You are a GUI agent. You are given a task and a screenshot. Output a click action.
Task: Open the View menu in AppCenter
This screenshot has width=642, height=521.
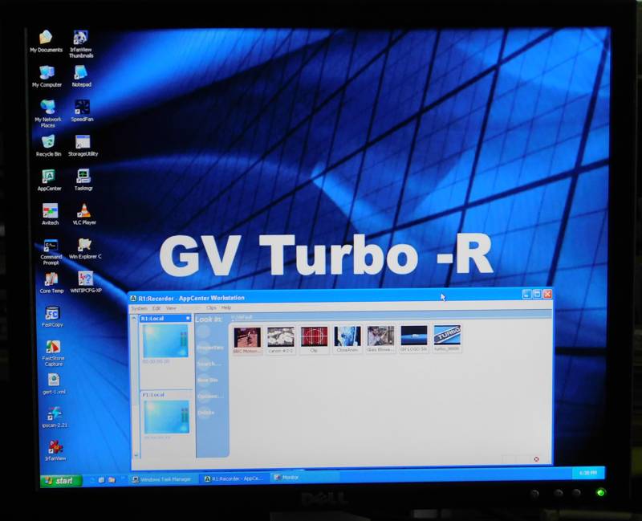coord(171,308)
